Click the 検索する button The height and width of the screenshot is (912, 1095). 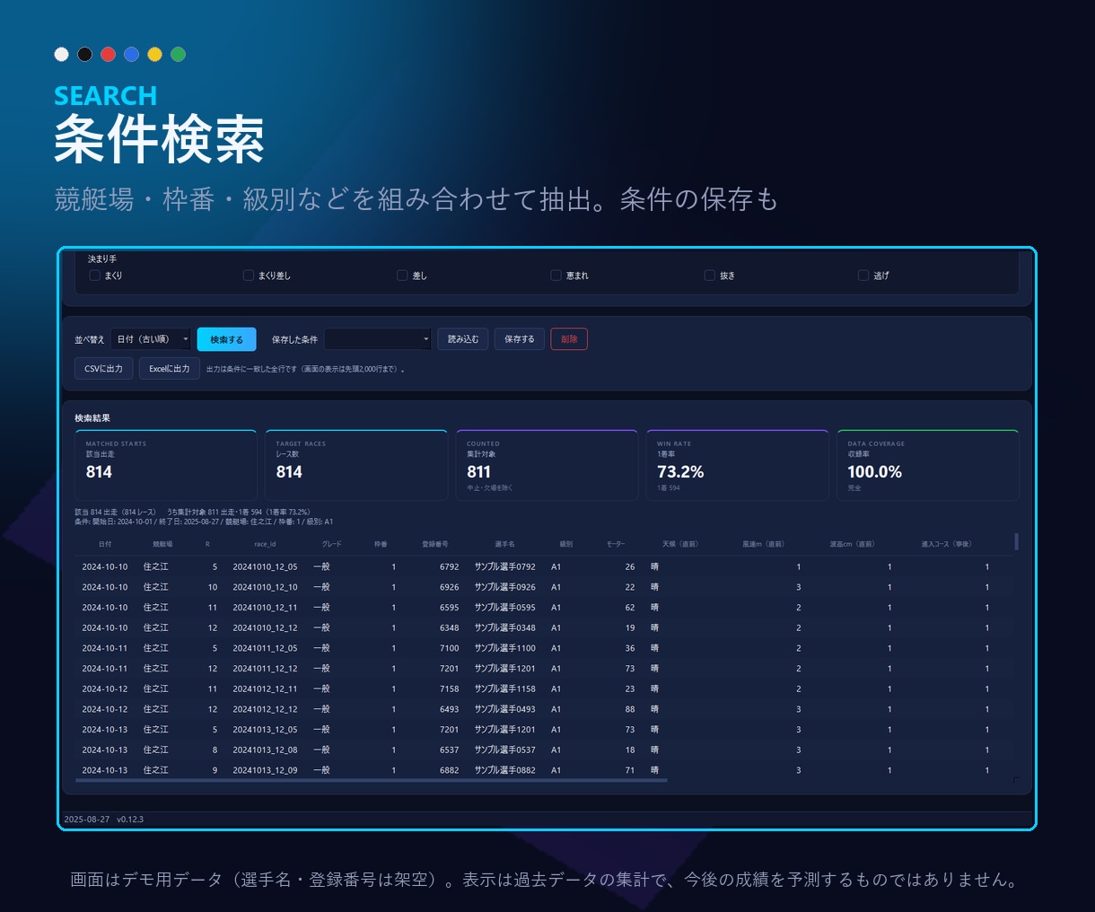tap(226, 339)
